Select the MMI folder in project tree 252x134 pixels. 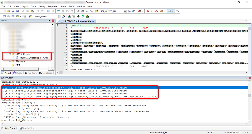[18, 65]
